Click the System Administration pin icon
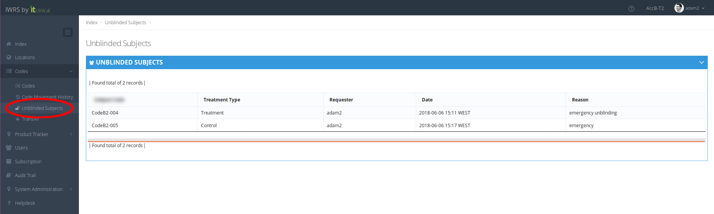Screen dimensions: 714x214 [8, 189]
